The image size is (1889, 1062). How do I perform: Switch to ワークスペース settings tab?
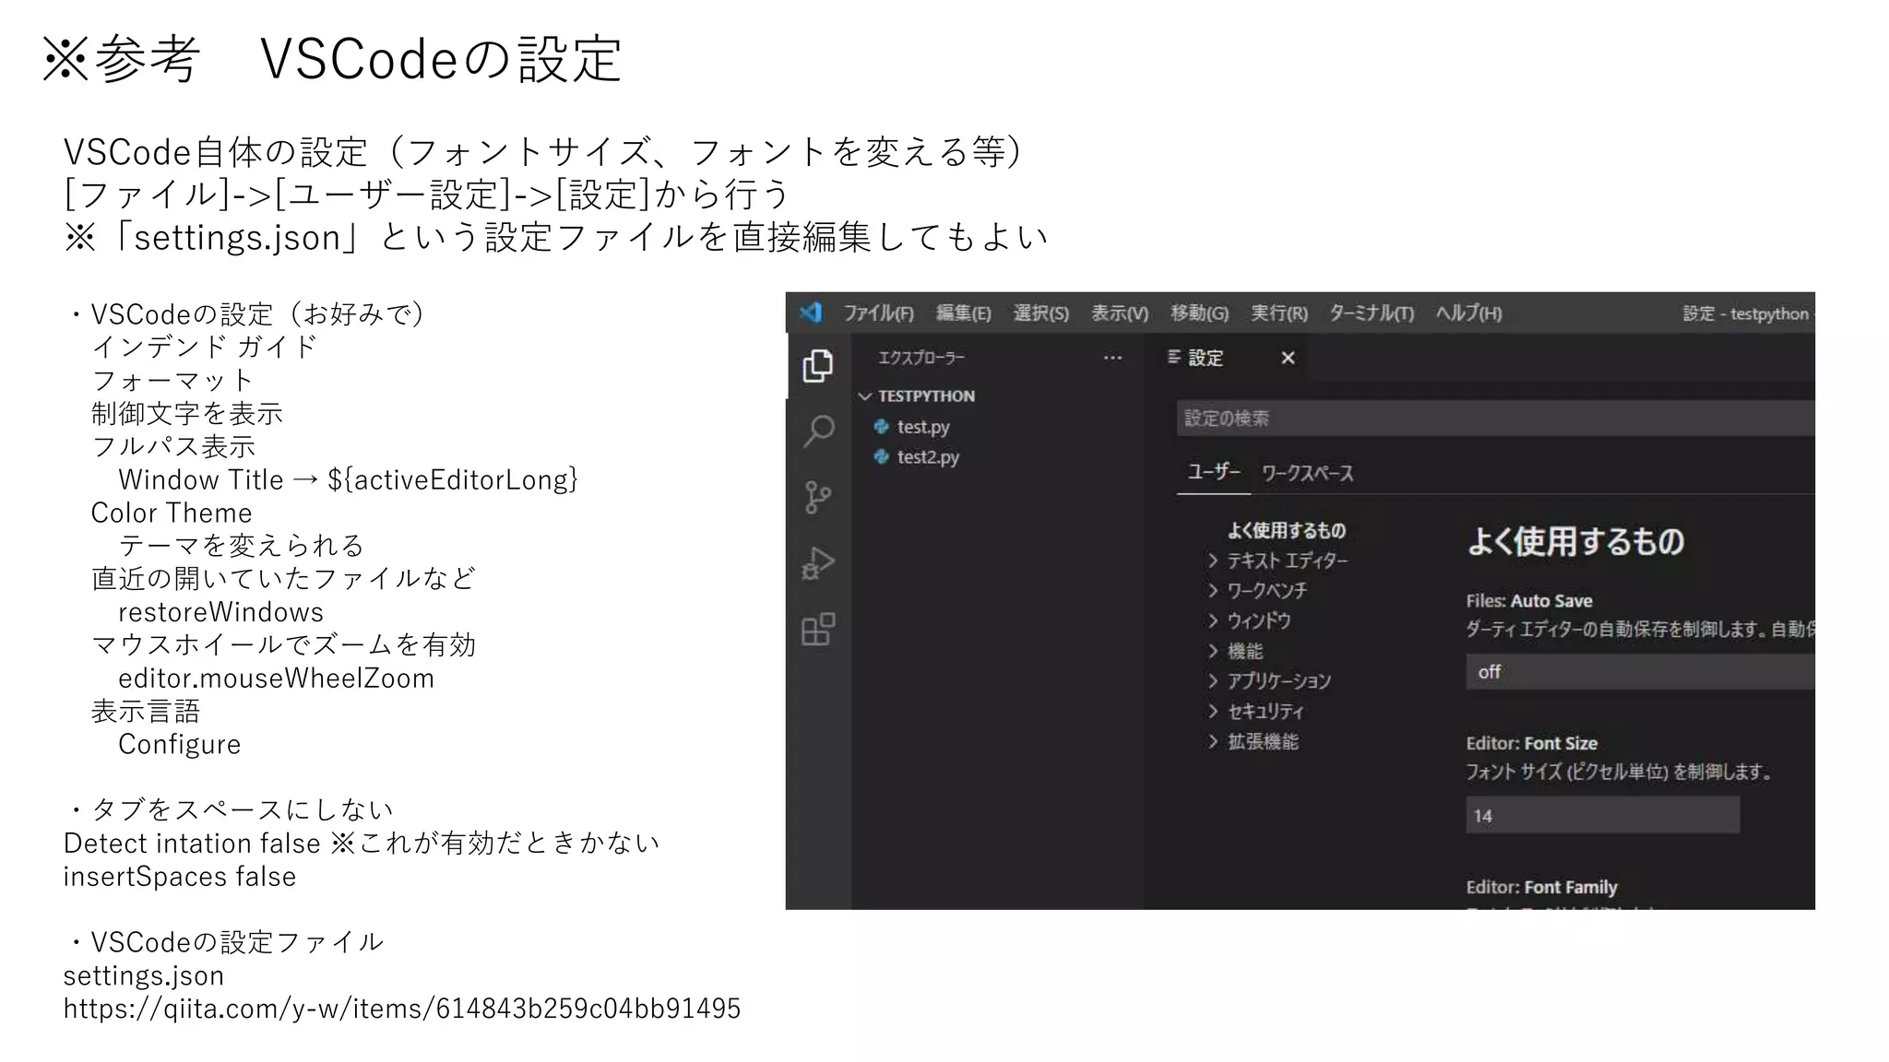[x=1307, y=474]
